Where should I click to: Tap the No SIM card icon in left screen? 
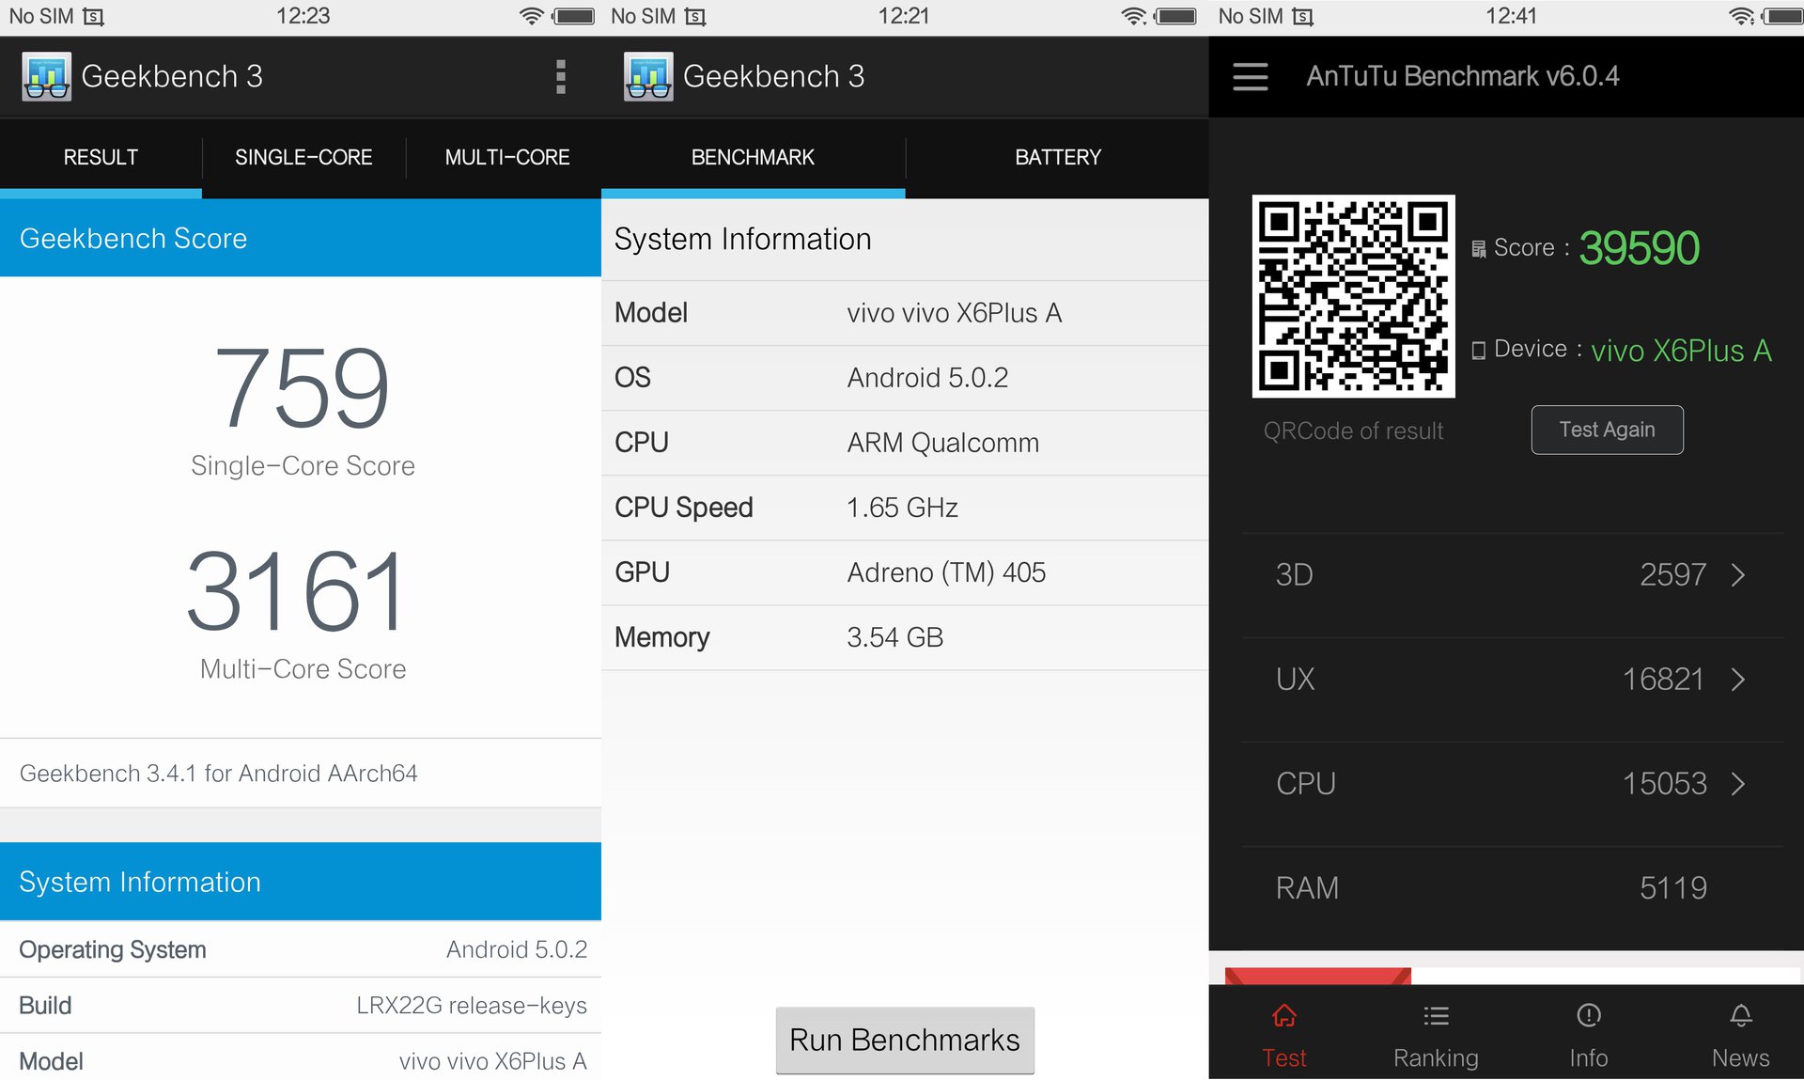coord(93,17)
